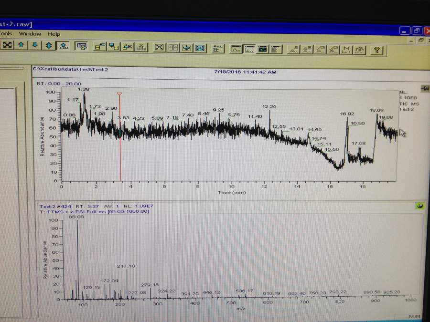Click the up-arrow 0-100 normalize icon
This screenshot has width=430, height=322.
(x=64, y=46)
